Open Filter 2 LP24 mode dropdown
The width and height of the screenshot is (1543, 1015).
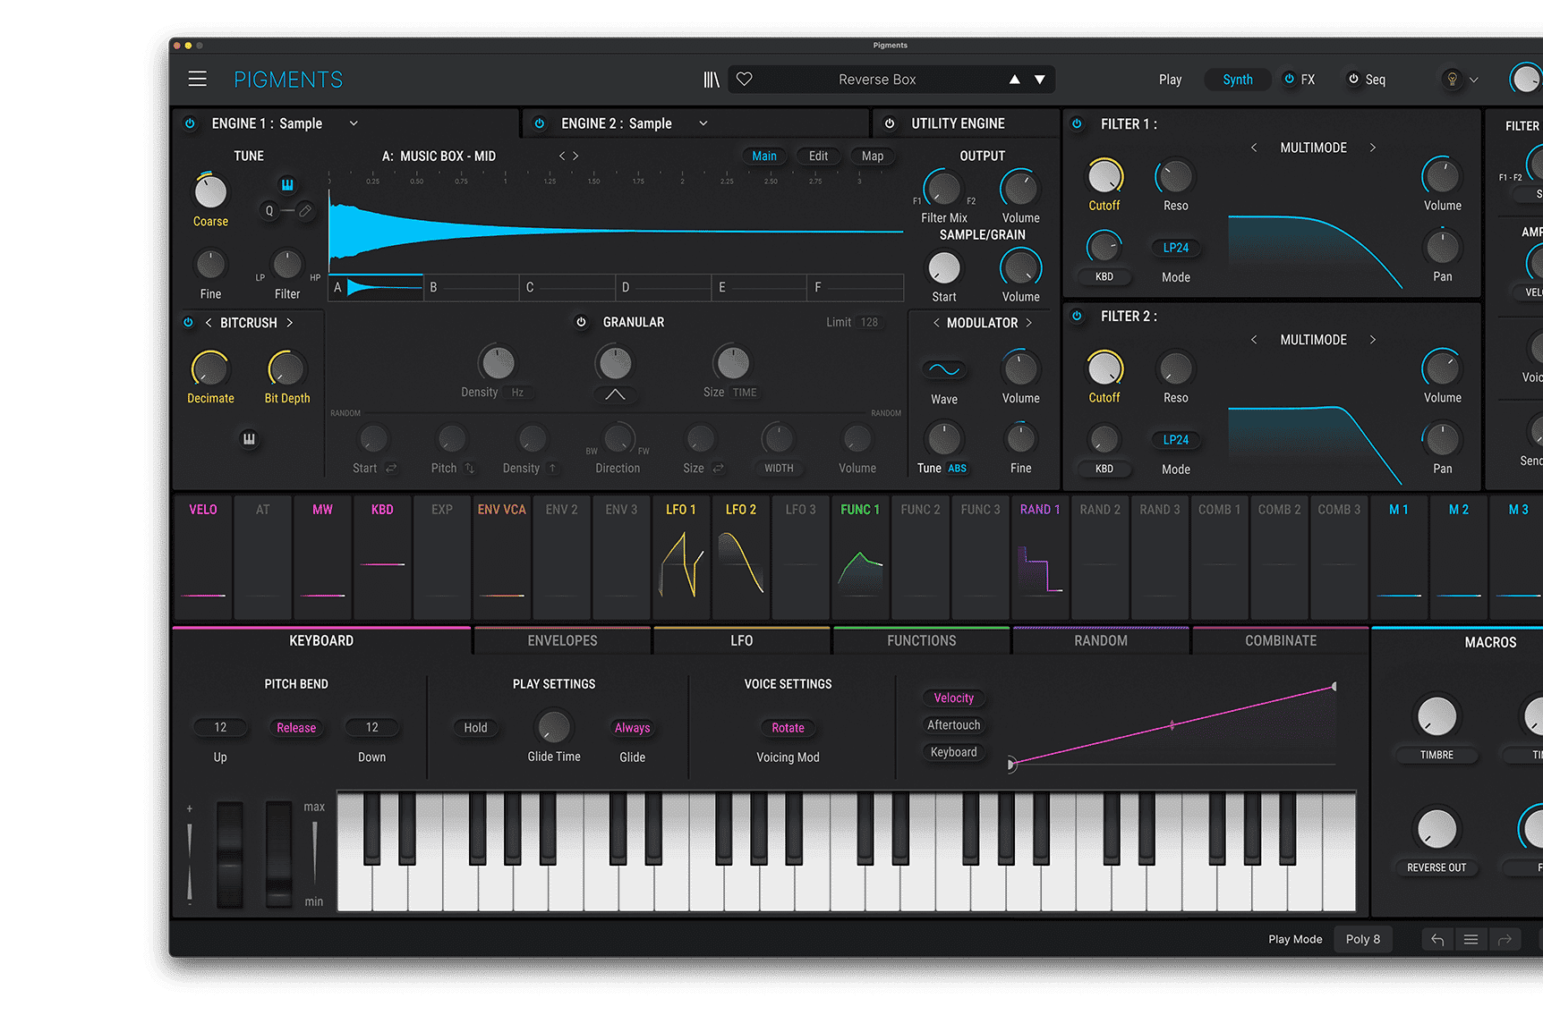click(1176, 440)
